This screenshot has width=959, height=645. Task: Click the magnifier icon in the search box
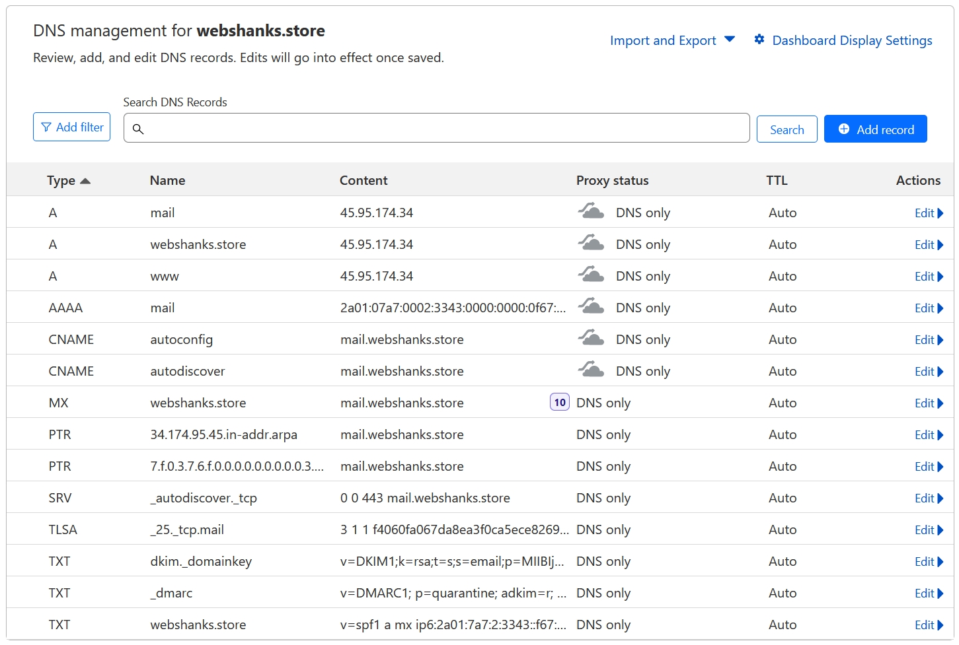pos(138,129)
